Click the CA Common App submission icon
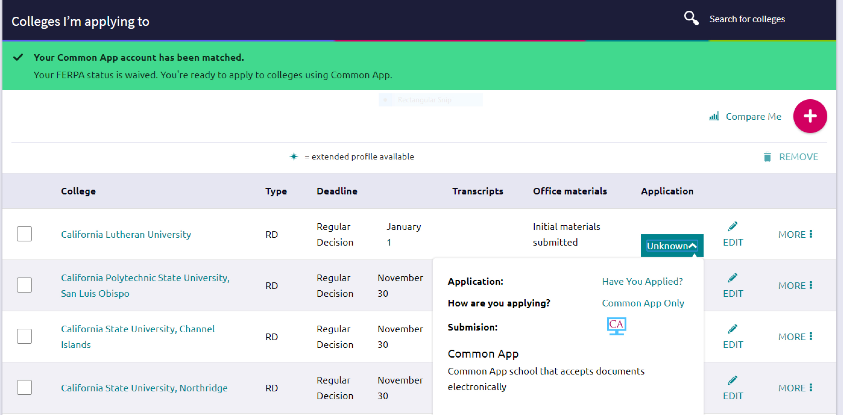Image resolution: width=843 pixels, height=415 pixels. click(x=616, y=326)
